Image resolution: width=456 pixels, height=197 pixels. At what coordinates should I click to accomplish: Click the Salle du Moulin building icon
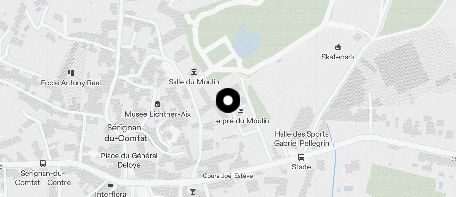click(x=194, y=71)
